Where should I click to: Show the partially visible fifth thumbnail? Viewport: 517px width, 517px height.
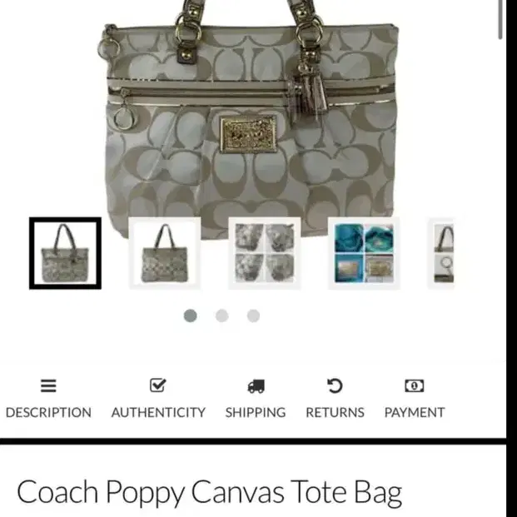click(x=442, y=253)
